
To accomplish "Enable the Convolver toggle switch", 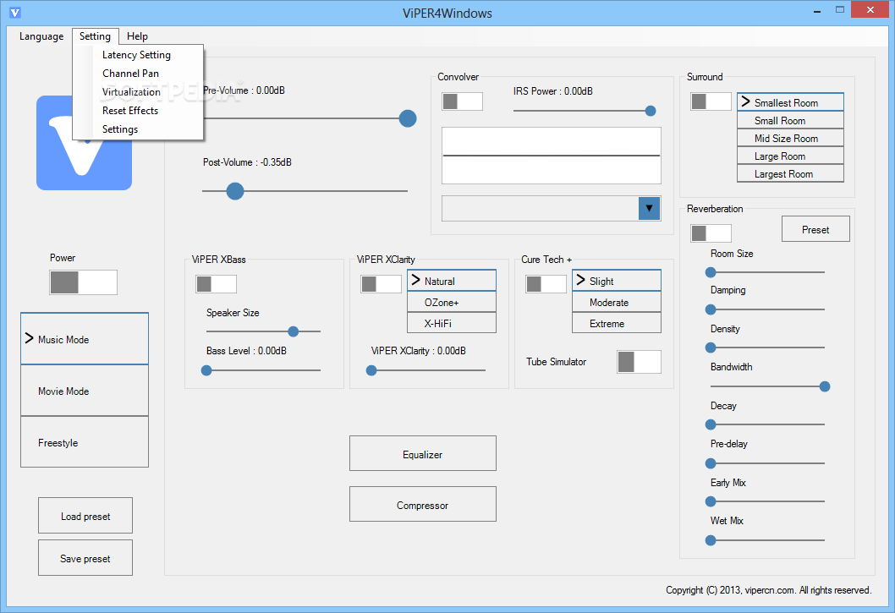I will (x=462, y=101).
